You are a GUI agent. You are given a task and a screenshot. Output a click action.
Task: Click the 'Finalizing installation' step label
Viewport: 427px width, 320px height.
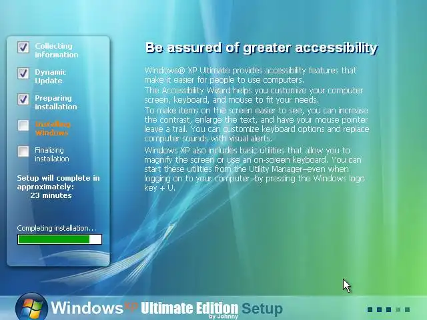52,154
